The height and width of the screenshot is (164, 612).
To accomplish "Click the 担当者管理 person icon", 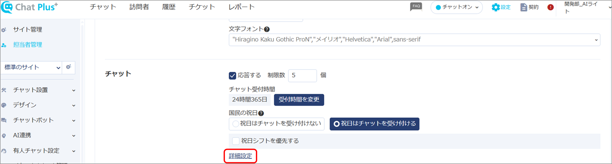I will tap(4, 45).
